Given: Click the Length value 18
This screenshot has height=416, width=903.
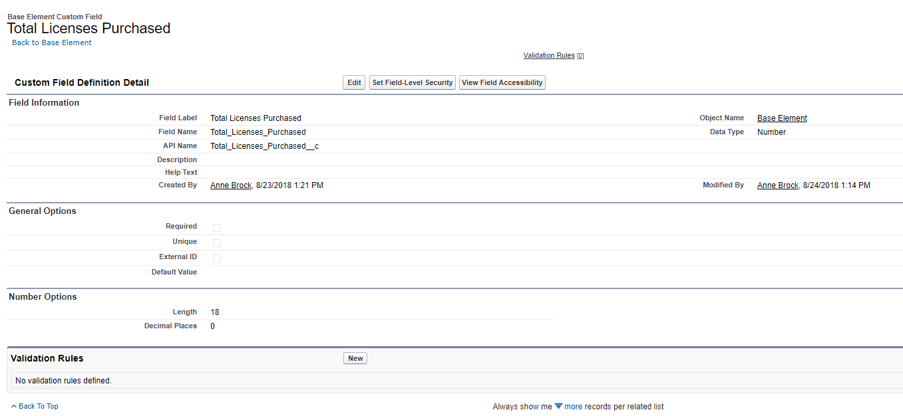Looking at the screenshot, I should (215, 312).
